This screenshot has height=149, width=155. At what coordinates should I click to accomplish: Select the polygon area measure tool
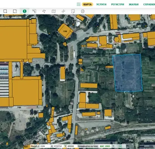point(44,11)
